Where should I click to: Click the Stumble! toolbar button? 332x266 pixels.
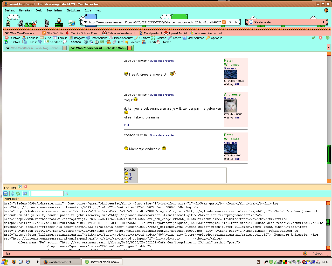(12, 42)
